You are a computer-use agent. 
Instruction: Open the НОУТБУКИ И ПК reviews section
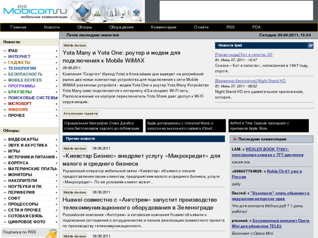coord(25,186)
